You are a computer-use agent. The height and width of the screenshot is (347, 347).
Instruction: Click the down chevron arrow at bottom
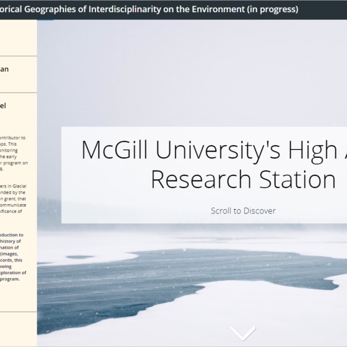242,333
